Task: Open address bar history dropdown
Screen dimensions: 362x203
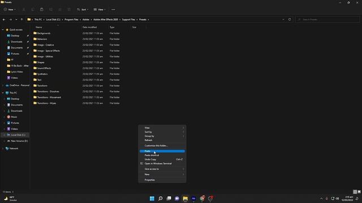Action: (x=283, y=20)
